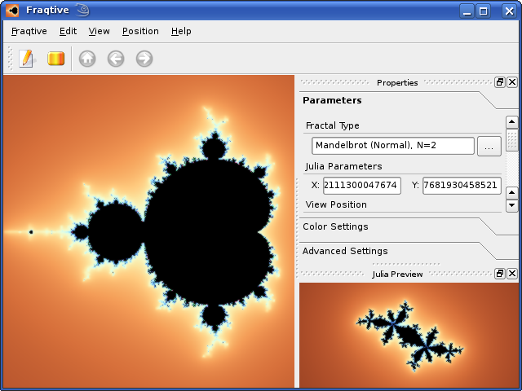Click the Fractal Type field showing Mandelbrot

pyautogui.click(x=393, y=146)
